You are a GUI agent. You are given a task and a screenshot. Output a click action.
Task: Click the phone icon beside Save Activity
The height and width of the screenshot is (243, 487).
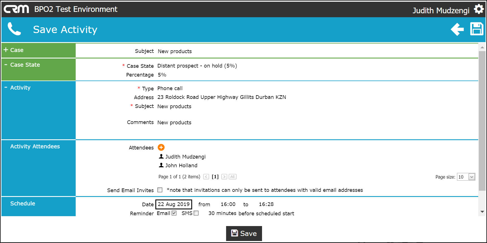pyautogui.click(x=14, y=29)
